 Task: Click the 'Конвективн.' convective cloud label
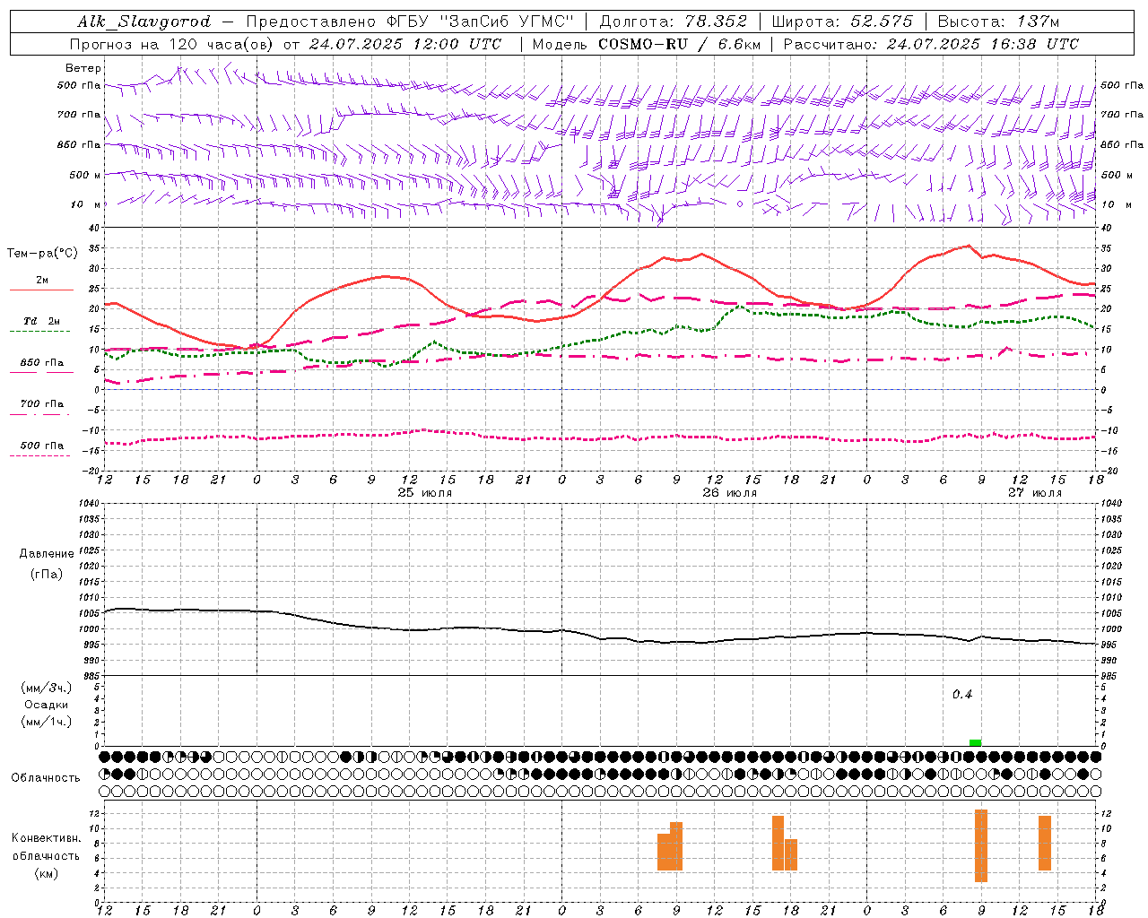tap(47, 837)
